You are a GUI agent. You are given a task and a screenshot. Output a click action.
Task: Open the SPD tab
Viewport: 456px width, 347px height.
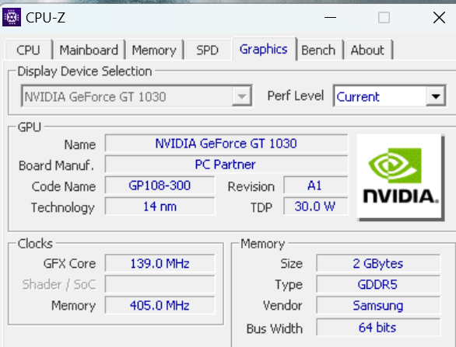[x=207, y=50]
